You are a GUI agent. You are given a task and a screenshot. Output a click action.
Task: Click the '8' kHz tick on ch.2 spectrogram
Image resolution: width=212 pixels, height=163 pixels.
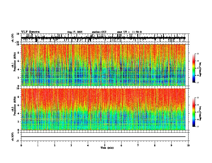[19, 97]
